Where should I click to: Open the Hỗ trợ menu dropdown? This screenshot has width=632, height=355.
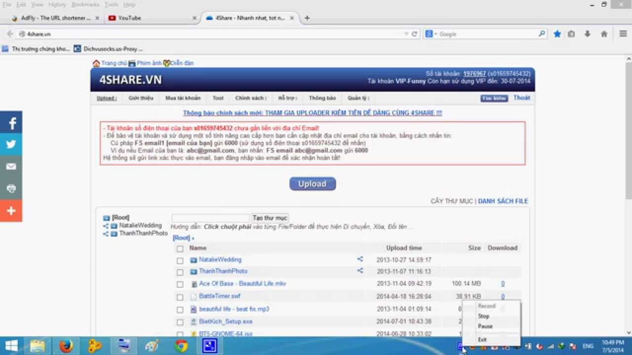[288, 98]
